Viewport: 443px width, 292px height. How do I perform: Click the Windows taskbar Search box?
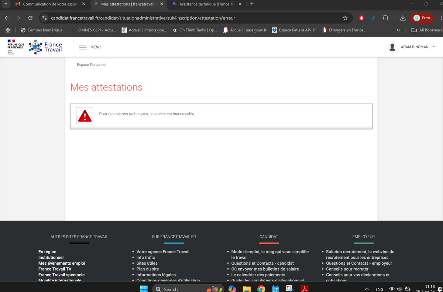(188, 289)
